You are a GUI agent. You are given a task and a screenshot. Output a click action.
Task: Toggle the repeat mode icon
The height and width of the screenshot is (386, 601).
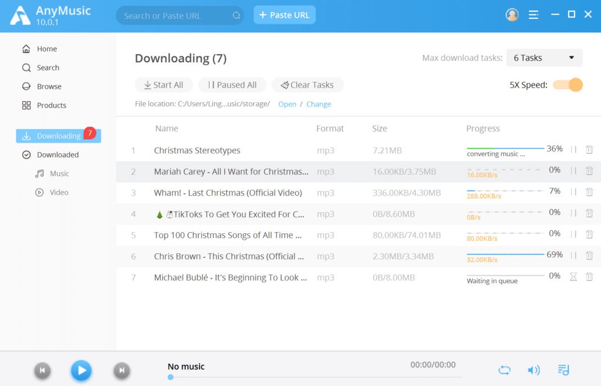click(x=504, y=370)
